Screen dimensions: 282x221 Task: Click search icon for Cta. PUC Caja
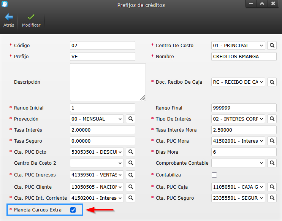click(272, 187)
